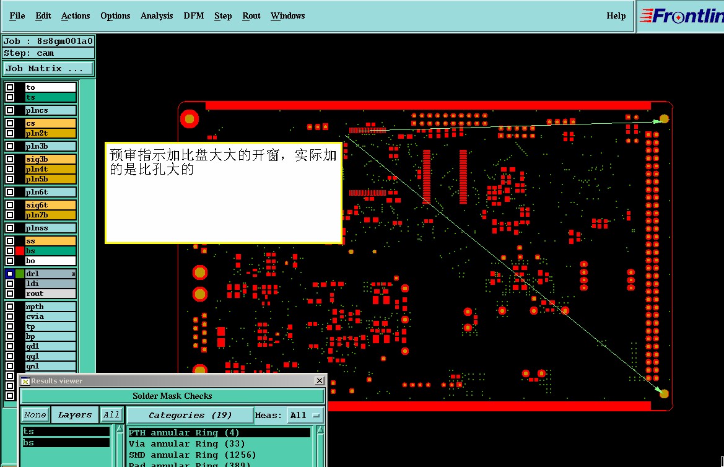Toggle display checkbox for layer bs
The image size is (724, 467).
pyautogui.click(x=10, y=251)
